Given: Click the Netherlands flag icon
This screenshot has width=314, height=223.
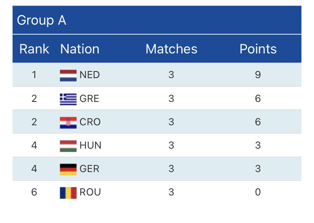Looking at the screenshot, I should 68,75.
